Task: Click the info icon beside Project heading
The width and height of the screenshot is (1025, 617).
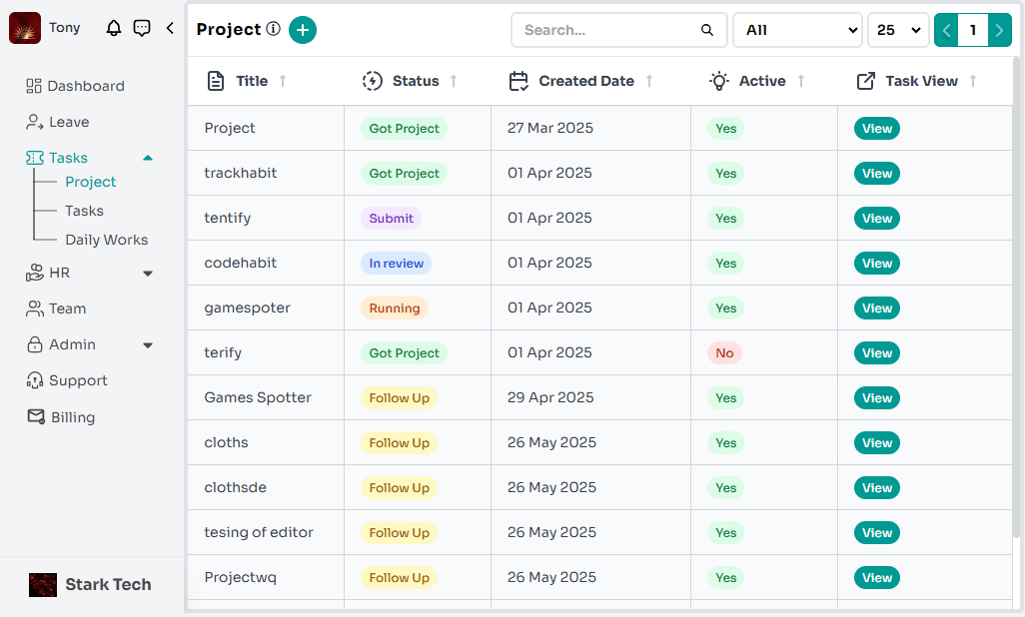Action: coord(274,29)
